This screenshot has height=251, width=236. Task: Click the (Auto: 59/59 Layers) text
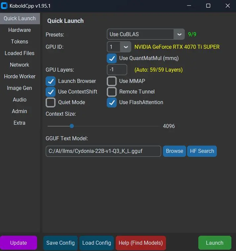pos(158,70)
